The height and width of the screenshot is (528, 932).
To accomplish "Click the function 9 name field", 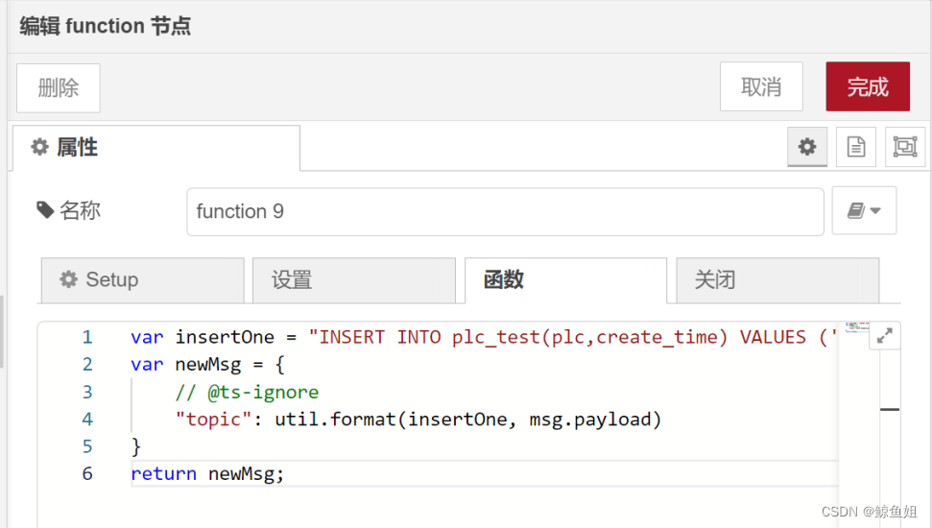I will click(505, 211).
